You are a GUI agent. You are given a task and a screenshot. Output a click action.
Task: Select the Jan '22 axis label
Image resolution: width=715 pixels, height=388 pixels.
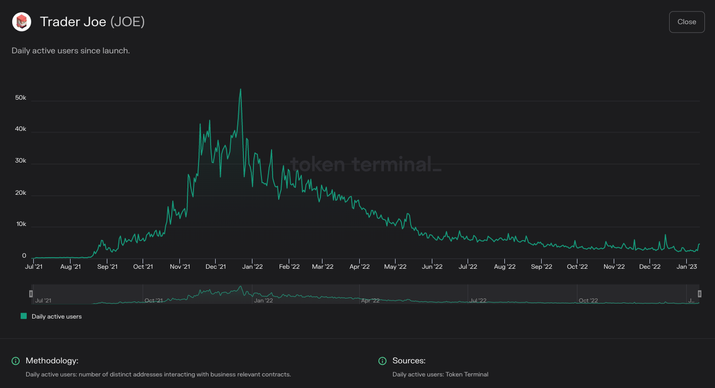pyautogui.click(x=252, y=266)
